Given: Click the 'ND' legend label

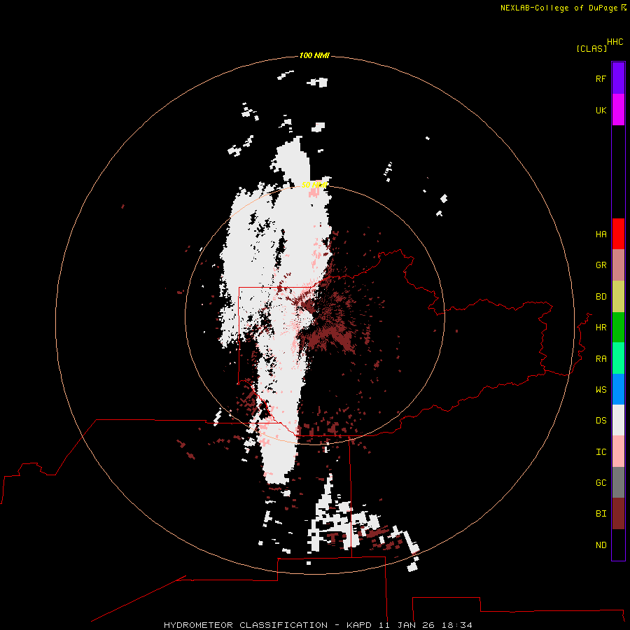Looking at the screenshot, I should [601, 545].
